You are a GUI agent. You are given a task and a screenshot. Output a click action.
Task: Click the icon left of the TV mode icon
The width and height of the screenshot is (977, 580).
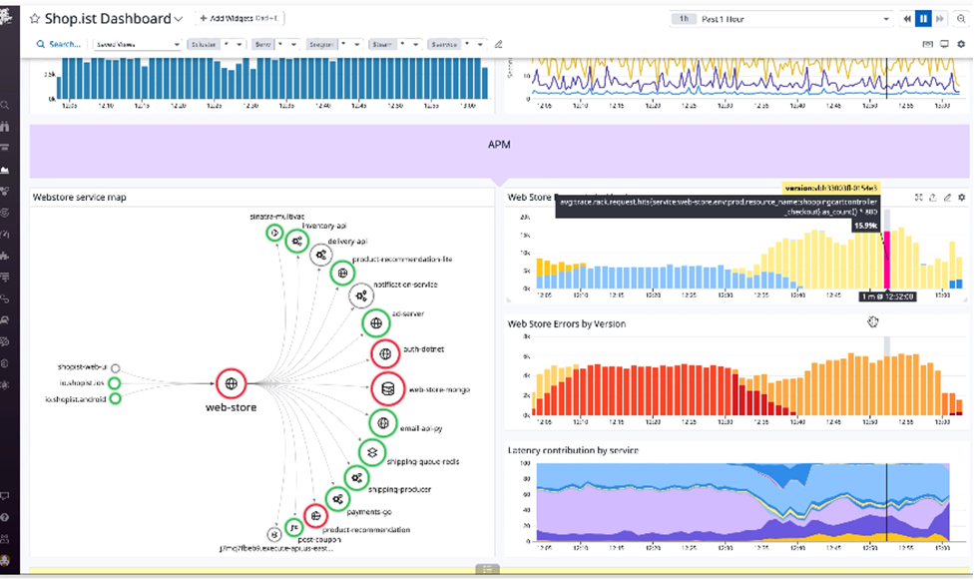click(x=927, y=44)
